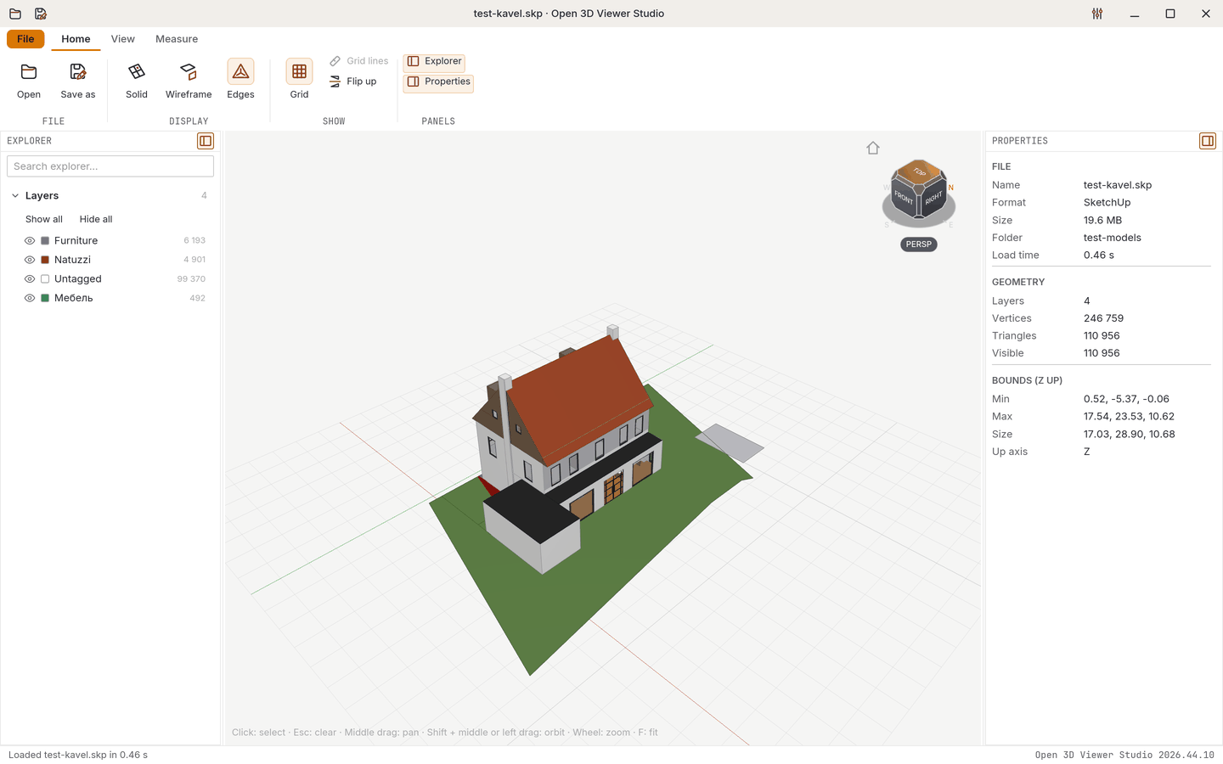Hide the Мебель layer with its eye icon
This screenshot has width=1223, height=764.
tap(30, 298)
